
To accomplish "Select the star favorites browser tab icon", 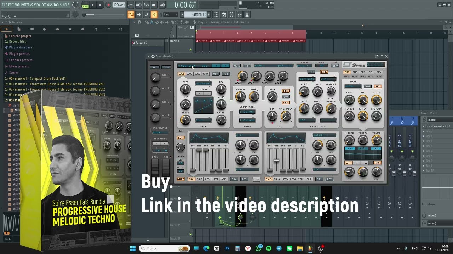I will (70, 29).
